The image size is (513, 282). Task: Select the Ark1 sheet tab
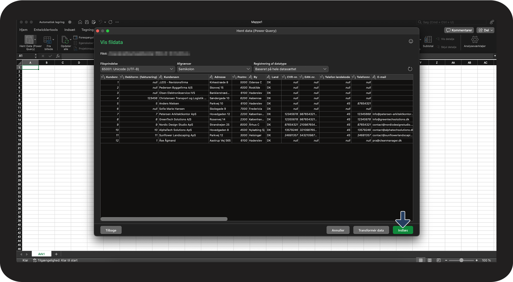42,254
